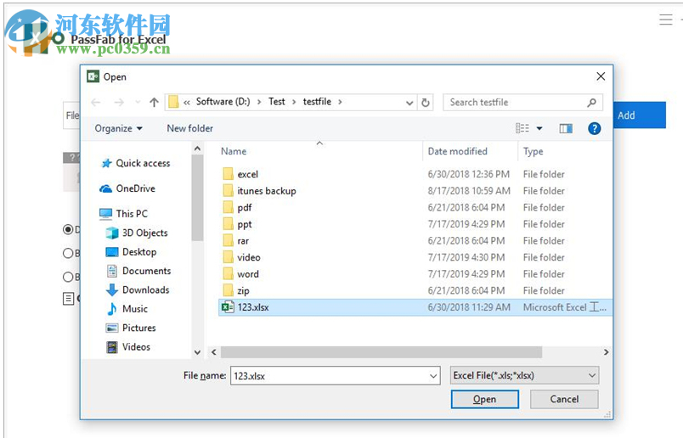Viewport: 683px width, 438px height.
Task: Select the ppt folder icon
Action: coord(228,224)
